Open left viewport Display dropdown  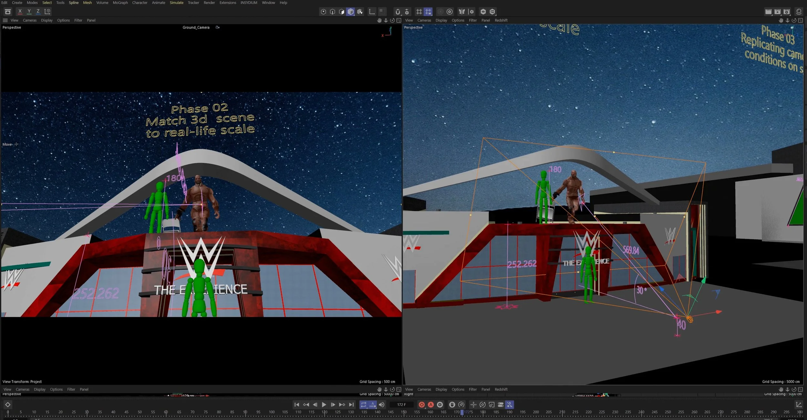pyautogui.click(x=47, y=20)
